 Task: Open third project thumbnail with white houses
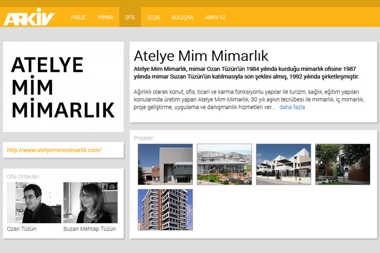point(283,164)
